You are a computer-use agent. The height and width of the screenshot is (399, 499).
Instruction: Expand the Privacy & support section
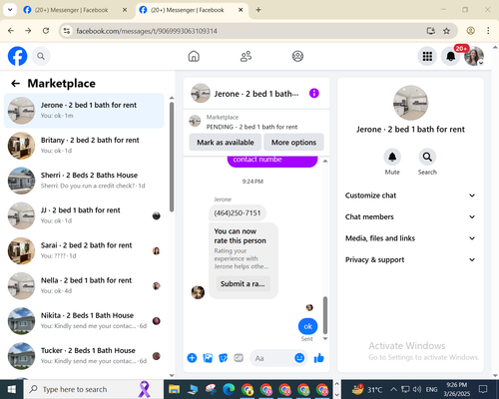pos(410,259)
